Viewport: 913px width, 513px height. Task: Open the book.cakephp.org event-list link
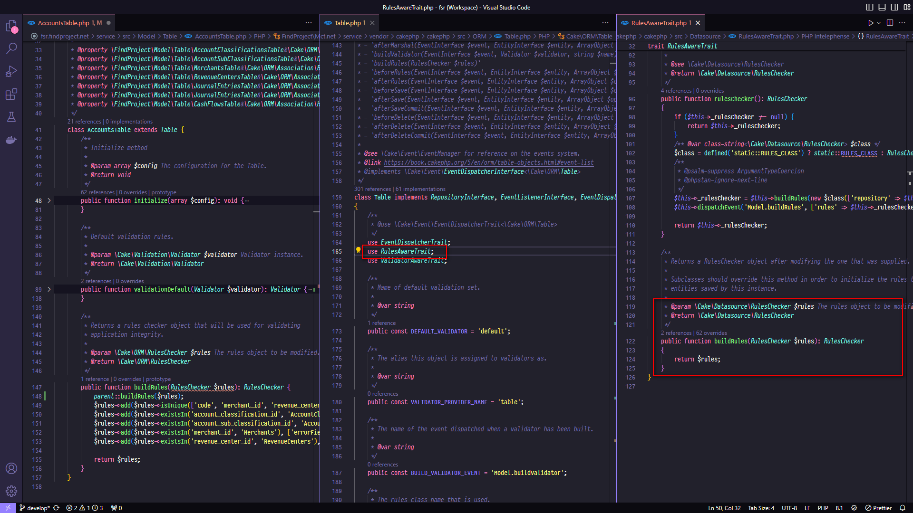click(488, 162)
